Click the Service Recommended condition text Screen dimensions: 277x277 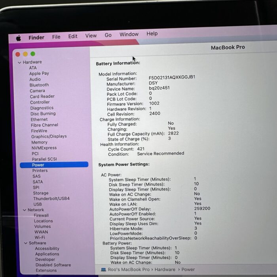pos(161,154)
